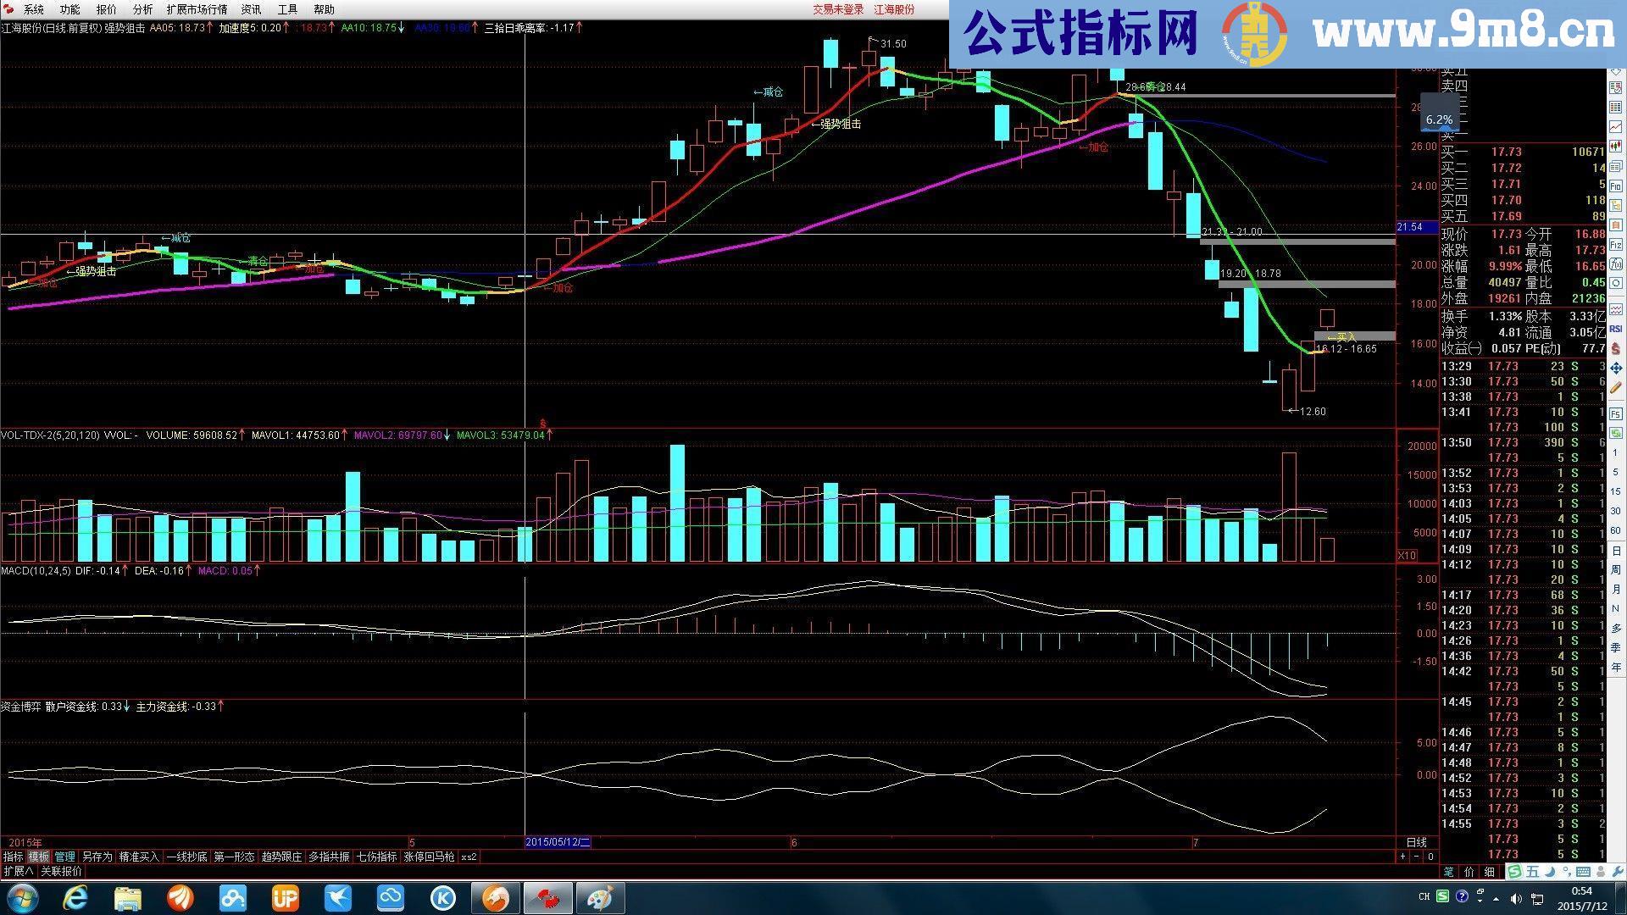
Task: Switch to the 价 price tab
Action: (x=1469, y=872)
